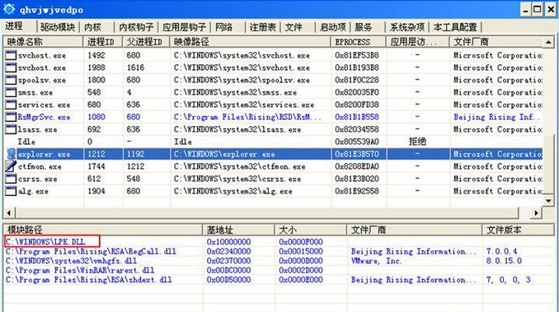Screen dimensions: 559x312
Task: Select the shdext.dll module row
Action: pyautogui.click(x=279, y=280)
